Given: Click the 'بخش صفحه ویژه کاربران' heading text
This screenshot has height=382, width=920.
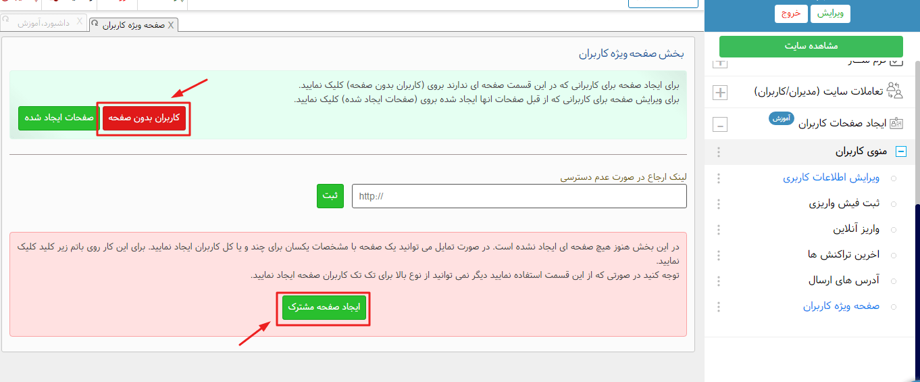Looking at the screenshot, I should click(x=632, y=53).
